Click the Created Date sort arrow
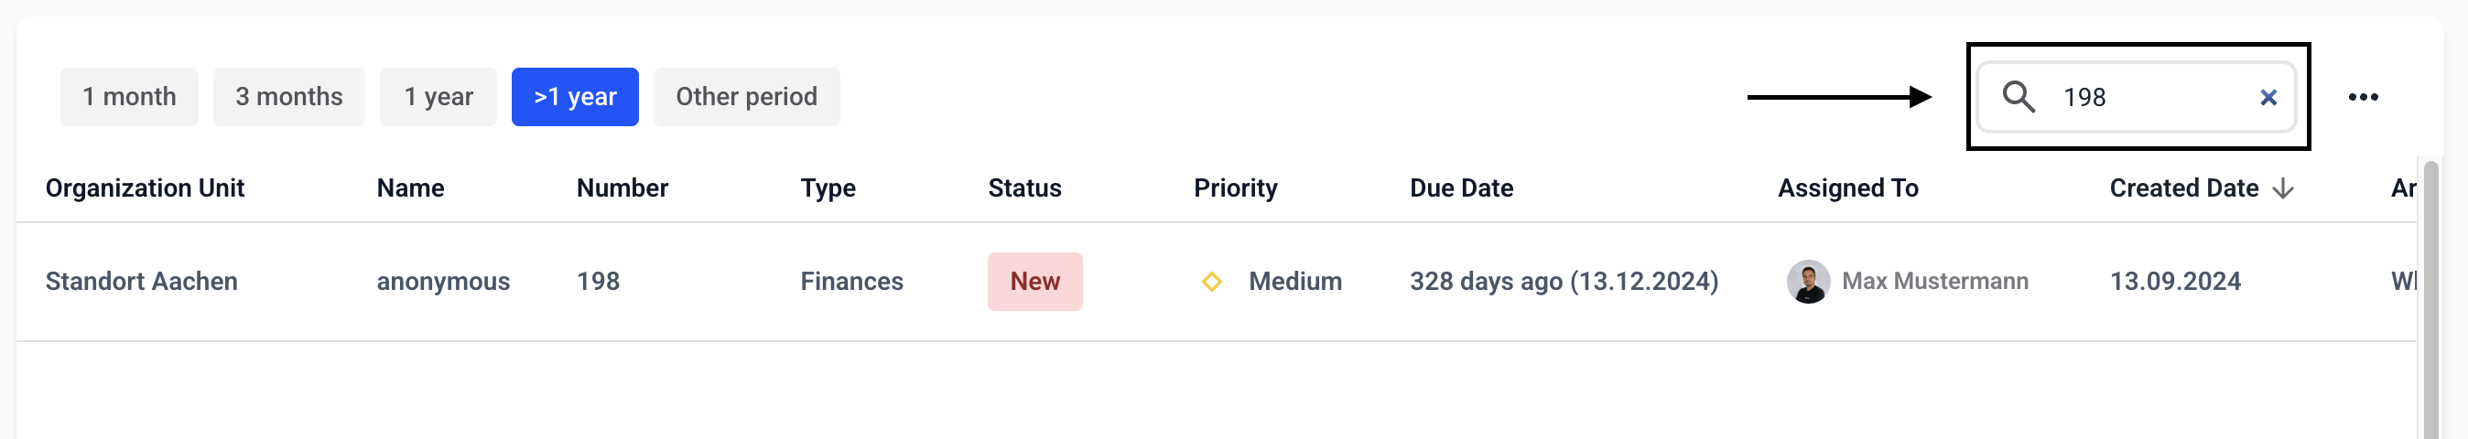The width and height of the screenshot is (2468, 439). [2283, 188]
